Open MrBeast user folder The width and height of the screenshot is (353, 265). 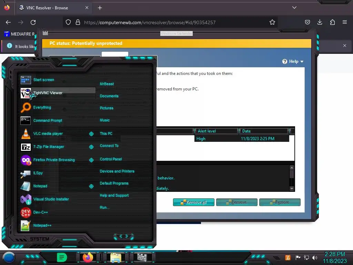107,84
